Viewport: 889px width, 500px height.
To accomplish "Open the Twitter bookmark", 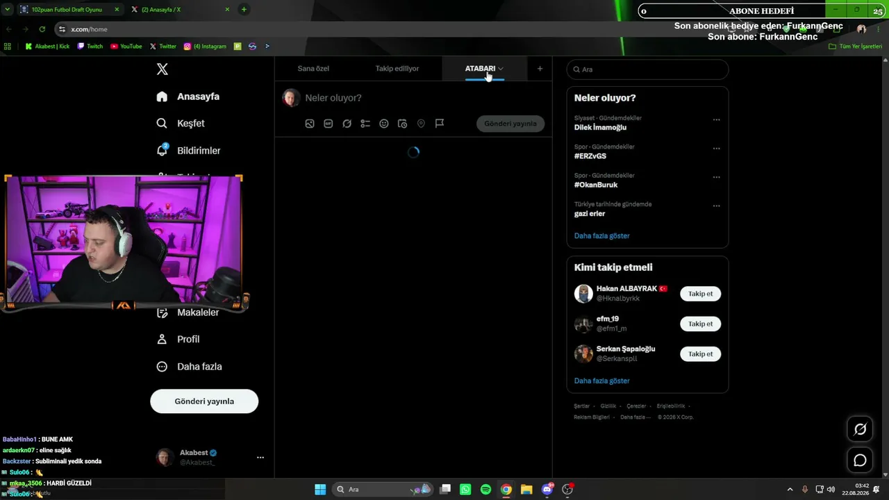I will pos(163,47).
